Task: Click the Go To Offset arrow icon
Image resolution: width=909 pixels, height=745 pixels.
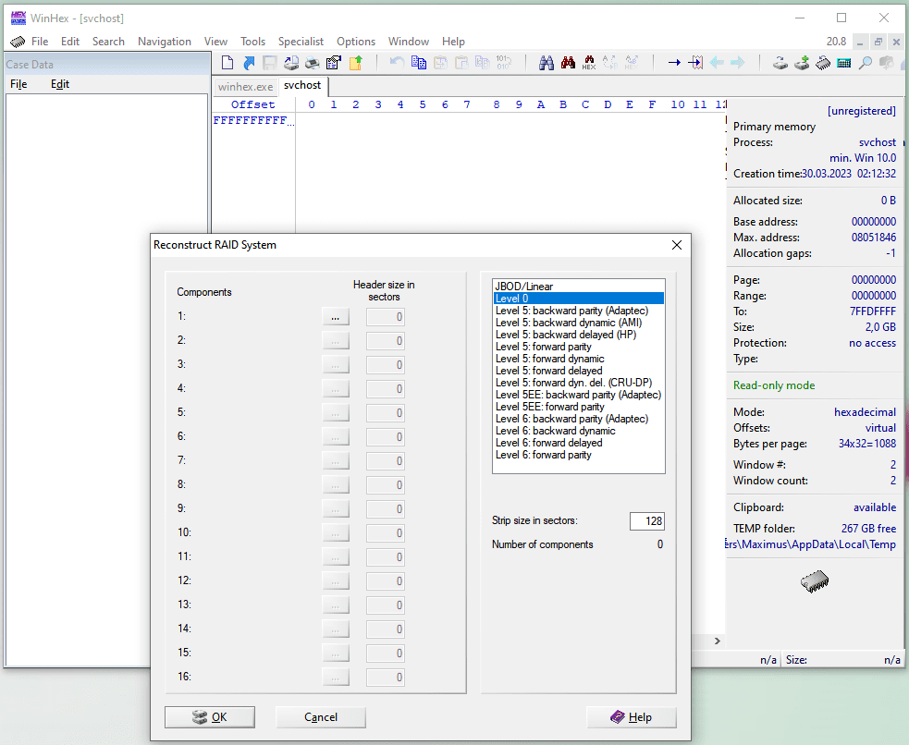Action: pyautogui.click(x=674, y=63)
